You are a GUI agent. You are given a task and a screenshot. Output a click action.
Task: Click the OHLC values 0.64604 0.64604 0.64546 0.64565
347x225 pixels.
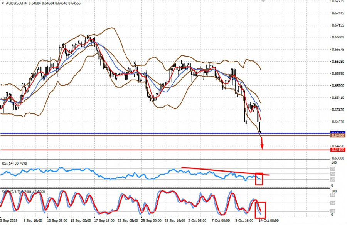coord(55,3)
